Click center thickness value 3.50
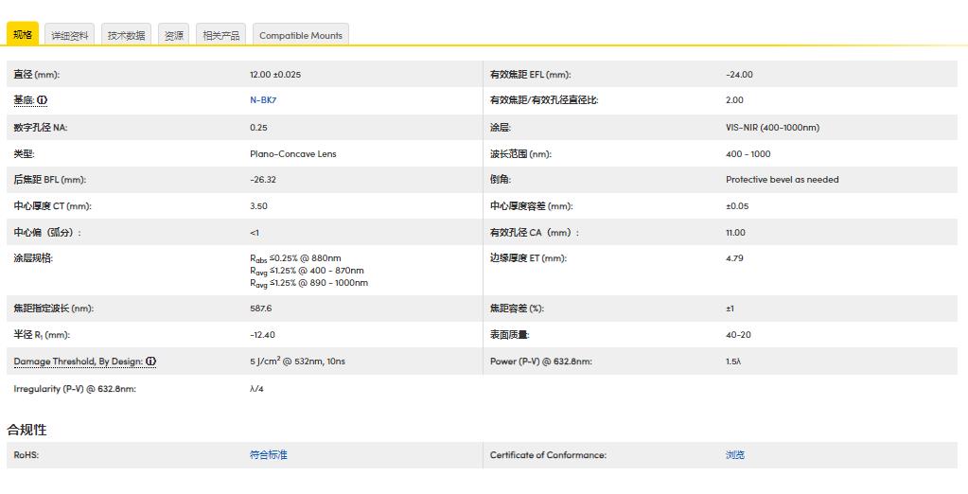This screenshot has height=494, width=968. tap(258, 206)
